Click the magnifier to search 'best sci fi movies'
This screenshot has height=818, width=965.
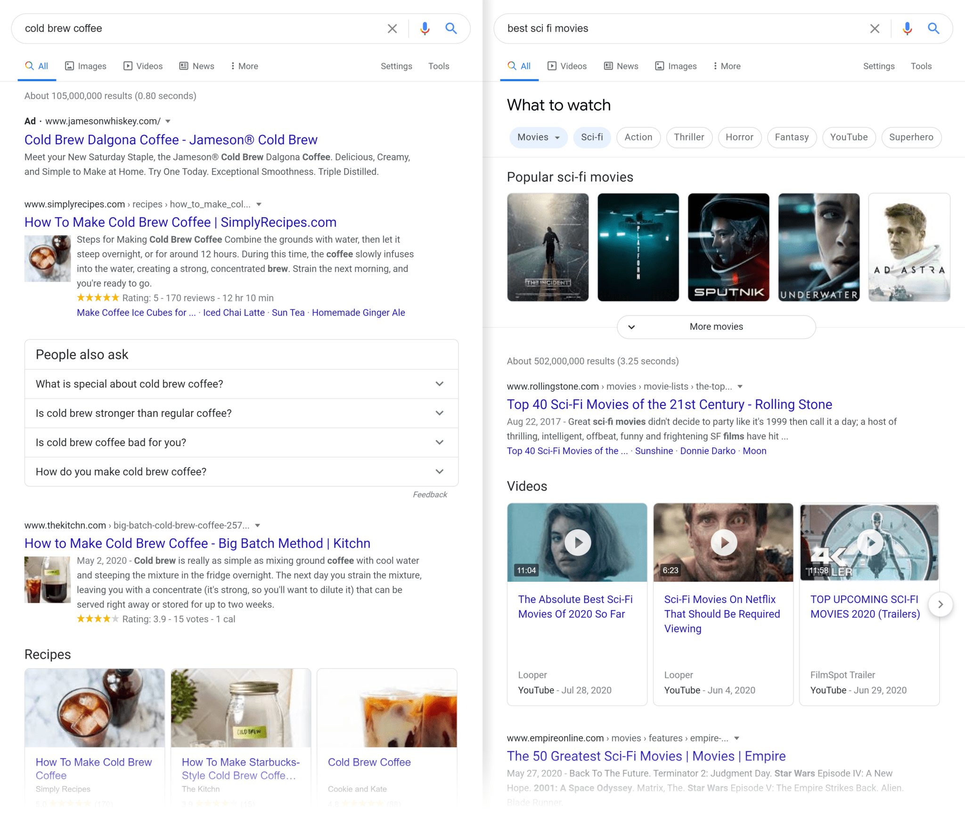click(933, 28)
